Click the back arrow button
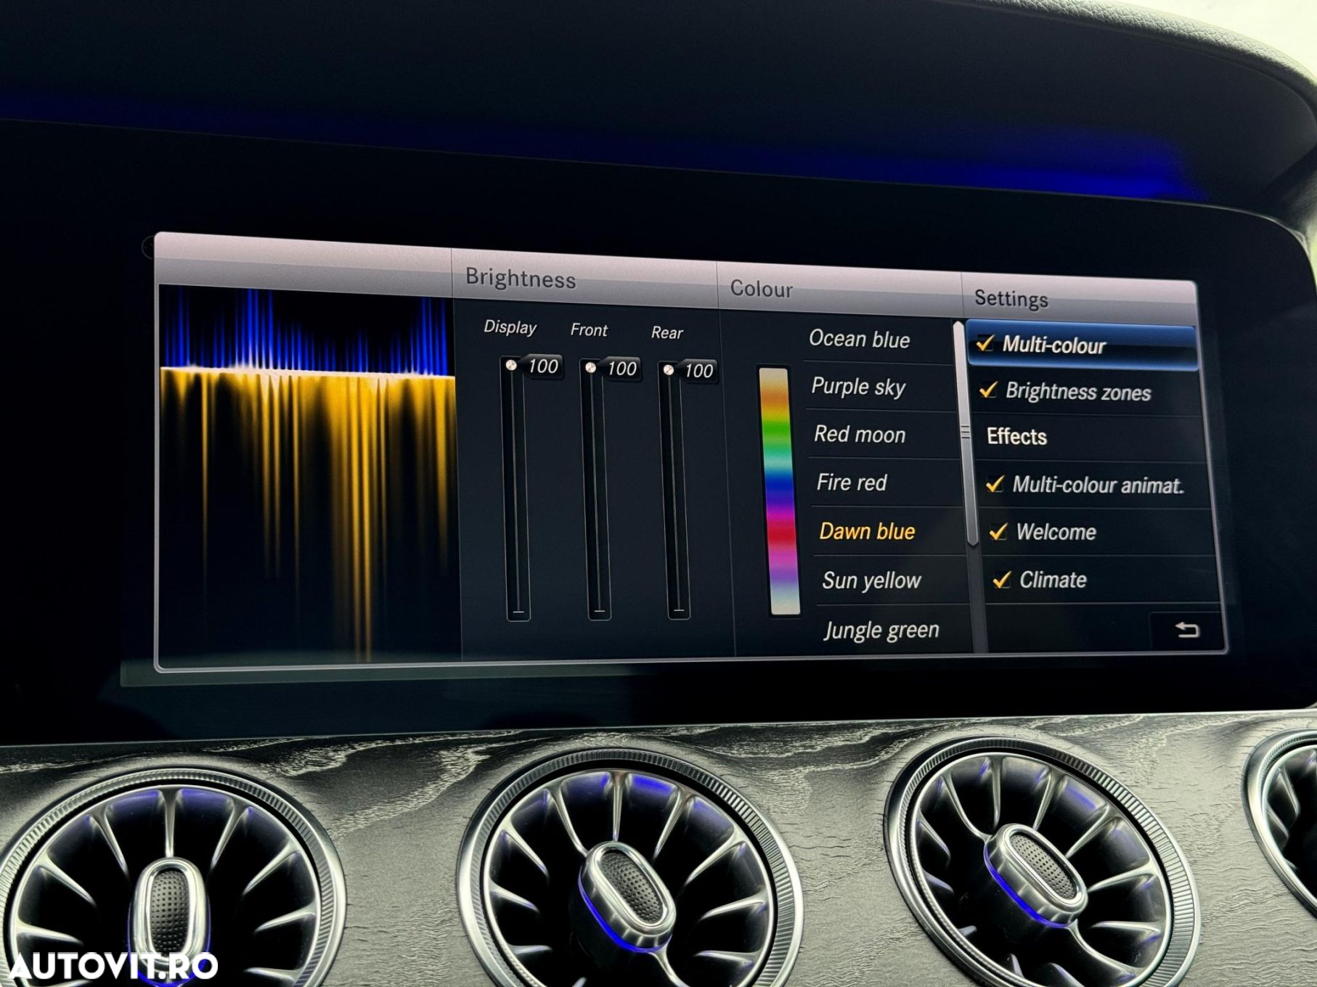The width and height of the screenshot is (1317, 987). 1187,629
